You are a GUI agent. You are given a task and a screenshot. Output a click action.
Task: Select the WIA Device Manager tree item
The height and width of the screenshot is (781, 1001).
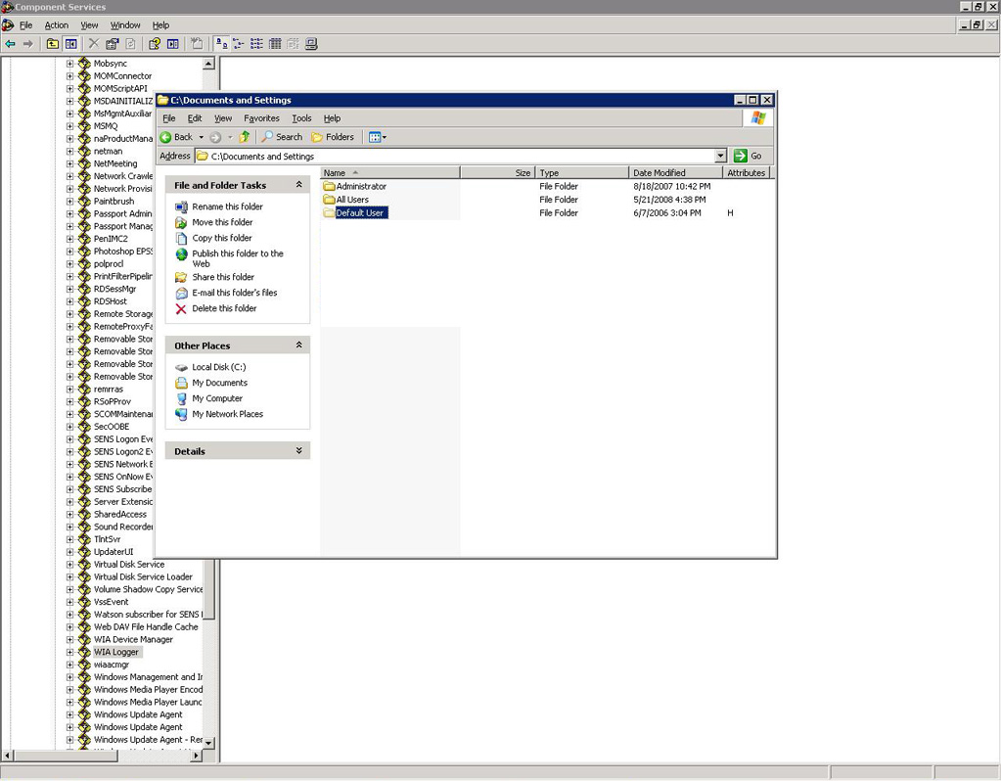pyautogui.click(x=133, y=639)
